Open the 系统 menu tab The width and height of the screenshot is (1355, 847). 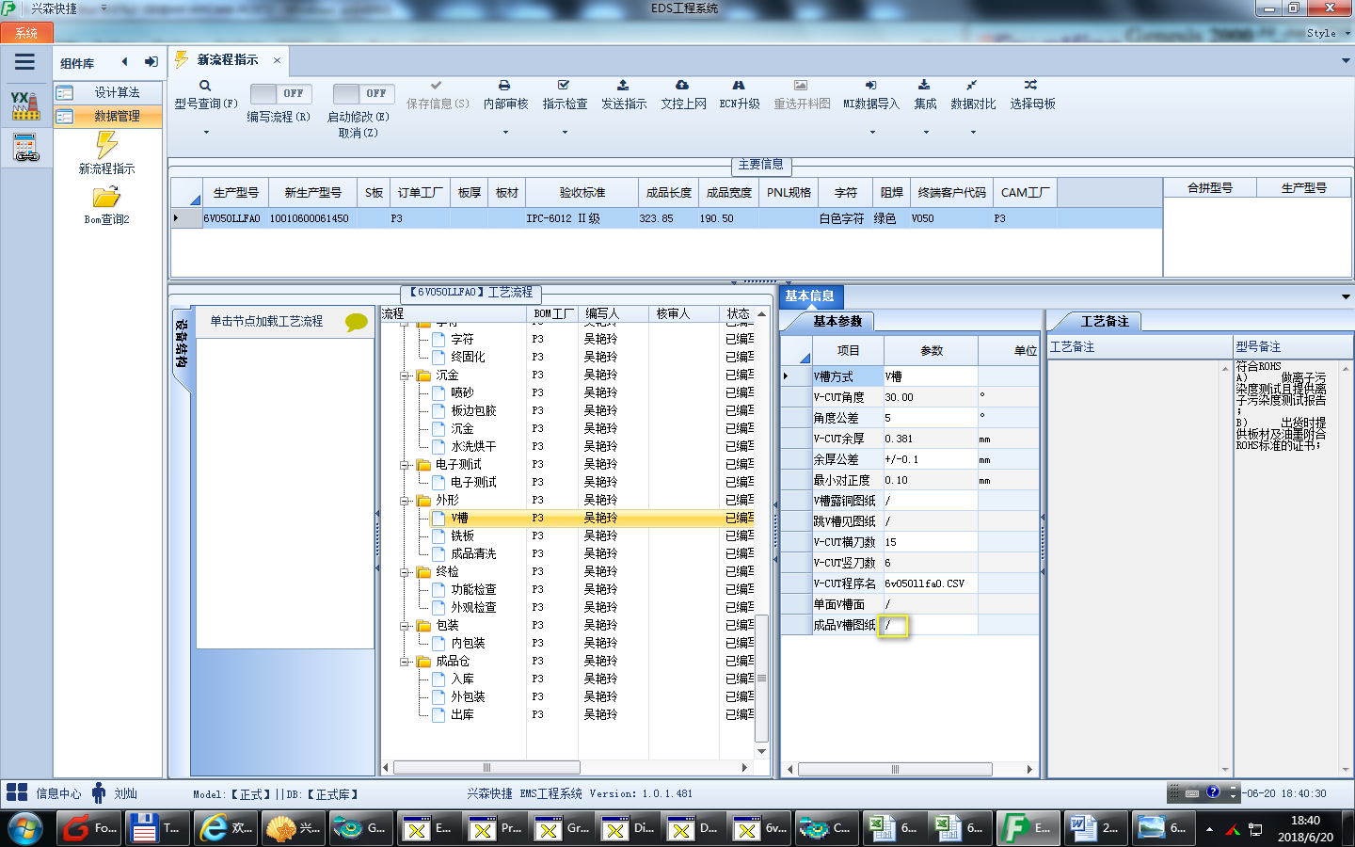point(26,33)
